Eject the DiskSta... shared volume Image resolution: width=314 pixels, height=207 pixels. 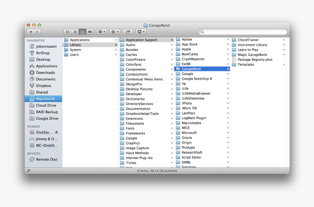pos(57,132)
